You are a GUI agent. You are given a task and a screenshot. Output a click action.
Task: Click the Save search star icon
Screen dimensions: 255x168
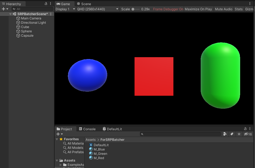tap(239, 134)
